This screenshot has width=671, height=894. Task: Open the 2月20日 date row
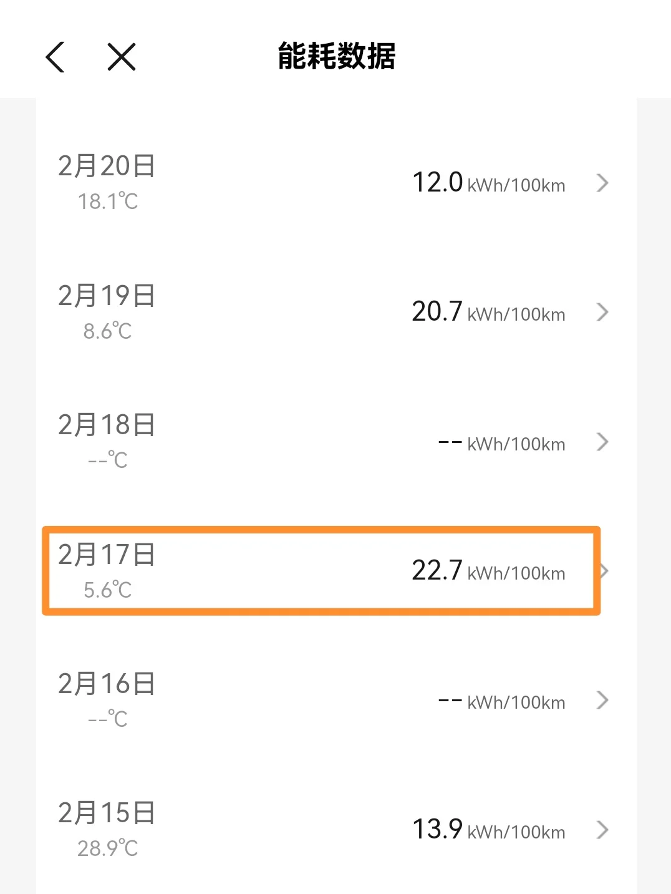(107, 167)
